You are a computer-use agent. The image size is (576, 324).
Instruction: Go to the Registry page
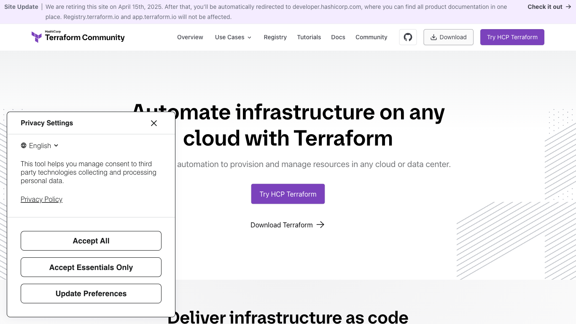pos(275,37)
